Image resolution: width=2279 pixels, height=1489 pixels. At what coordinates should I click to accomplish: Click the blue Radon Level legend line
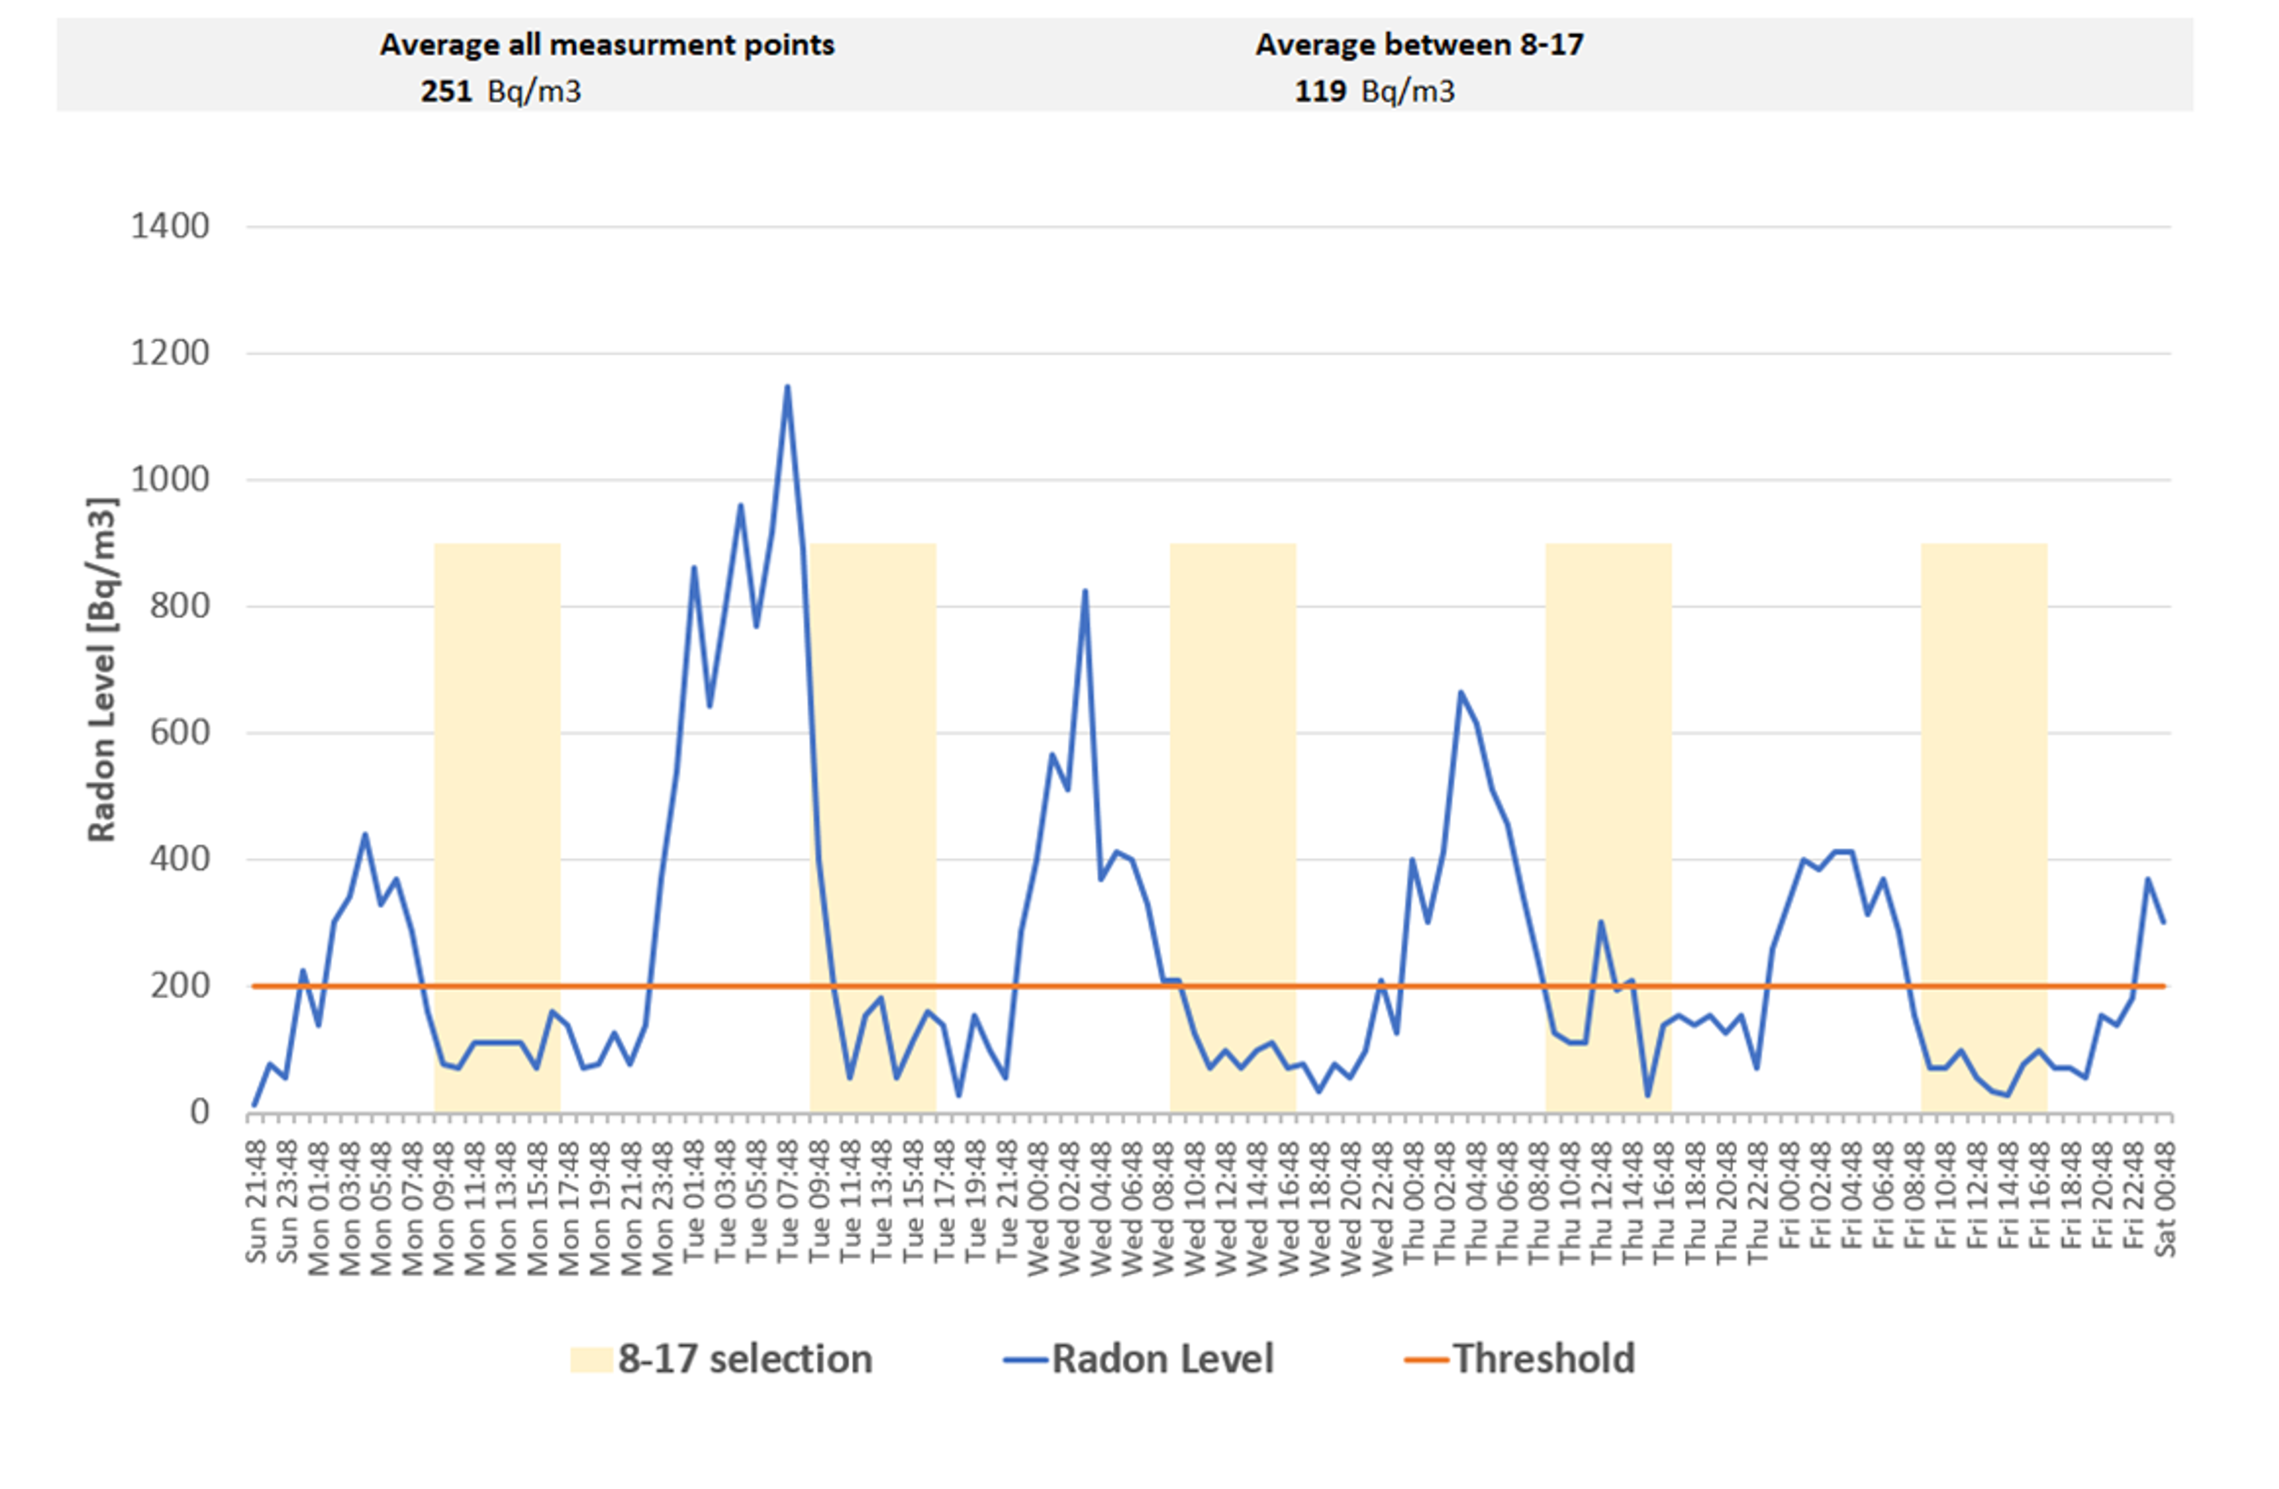pos(1026,1360)
